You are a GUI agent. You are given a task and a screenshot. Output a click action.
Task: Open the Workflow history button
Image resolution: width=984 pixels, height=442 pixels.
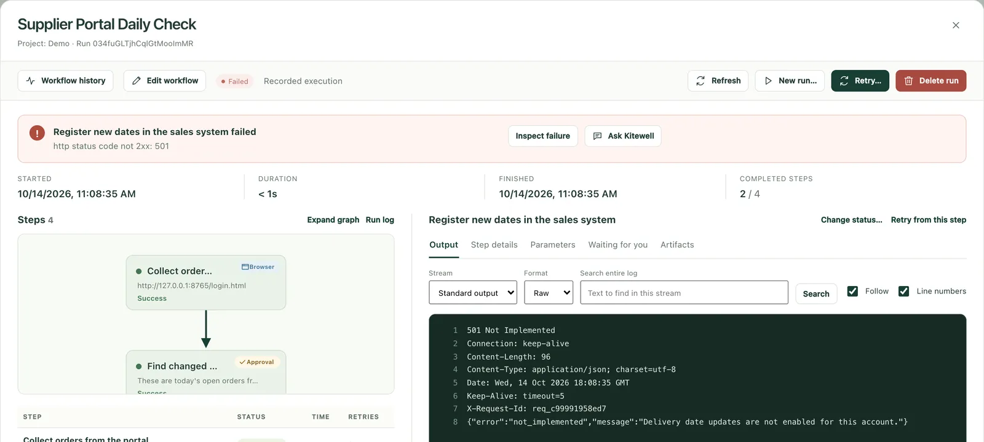coord(66,81)
